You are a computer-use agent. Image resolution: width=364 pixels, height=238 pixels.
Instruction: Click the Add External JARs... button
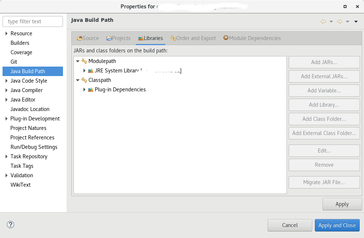tap(324, 76)
